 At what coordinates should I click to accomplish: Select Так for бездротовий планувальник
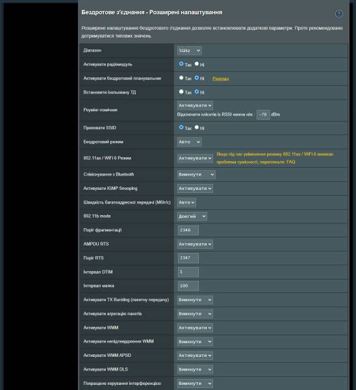click(181, 78)
